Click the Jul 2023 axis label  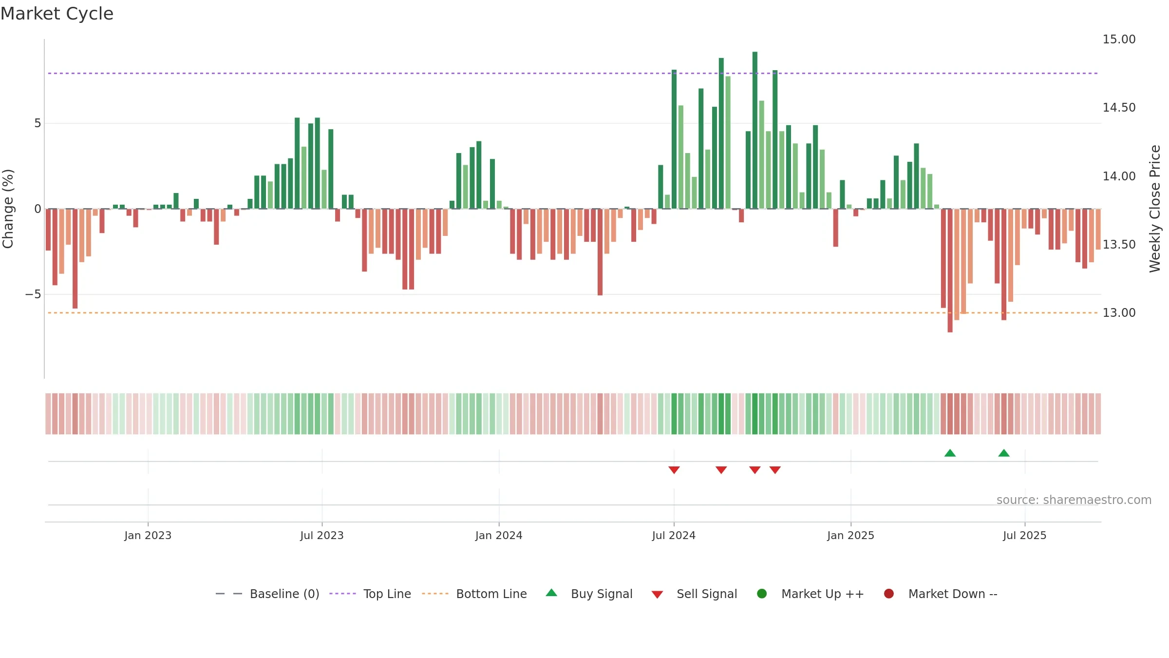(x=322, y=536)
